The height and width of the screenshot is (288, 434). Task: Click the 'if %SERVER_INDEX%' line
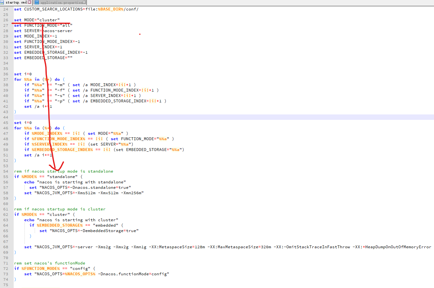tap(79, 144)
